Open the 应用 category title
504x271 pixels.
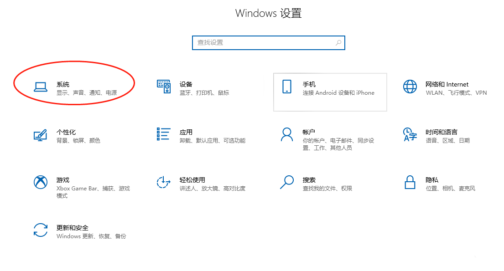186,132
